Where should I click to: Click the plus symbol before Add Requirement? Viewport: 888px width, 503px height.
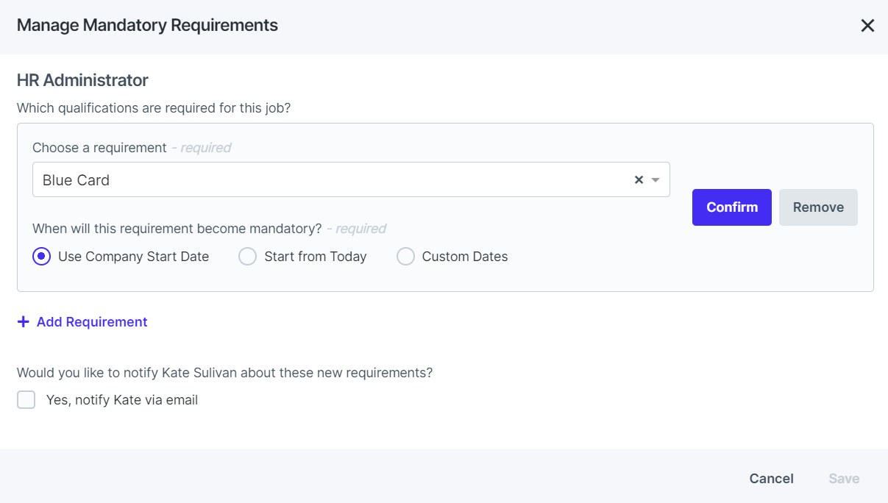24,321
